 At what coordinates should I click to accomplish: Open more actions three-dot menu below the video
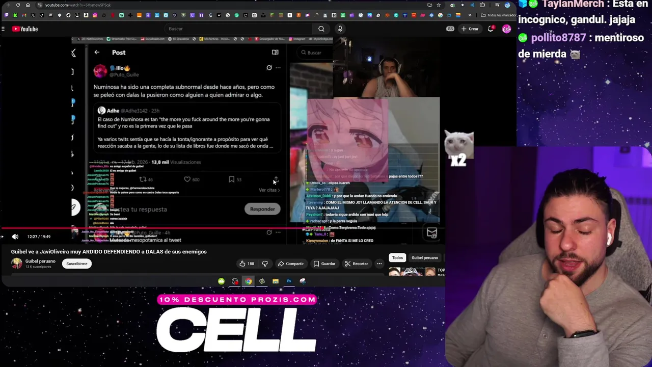click(x=379, y=264)
